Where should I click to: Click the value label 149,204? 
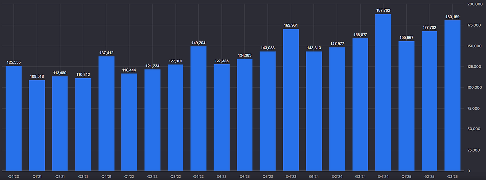point(199,43)
